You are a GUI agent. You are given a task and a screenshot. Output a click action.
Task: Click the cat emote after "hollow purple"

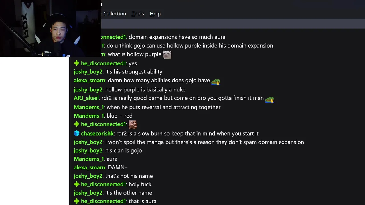(167, 54)
